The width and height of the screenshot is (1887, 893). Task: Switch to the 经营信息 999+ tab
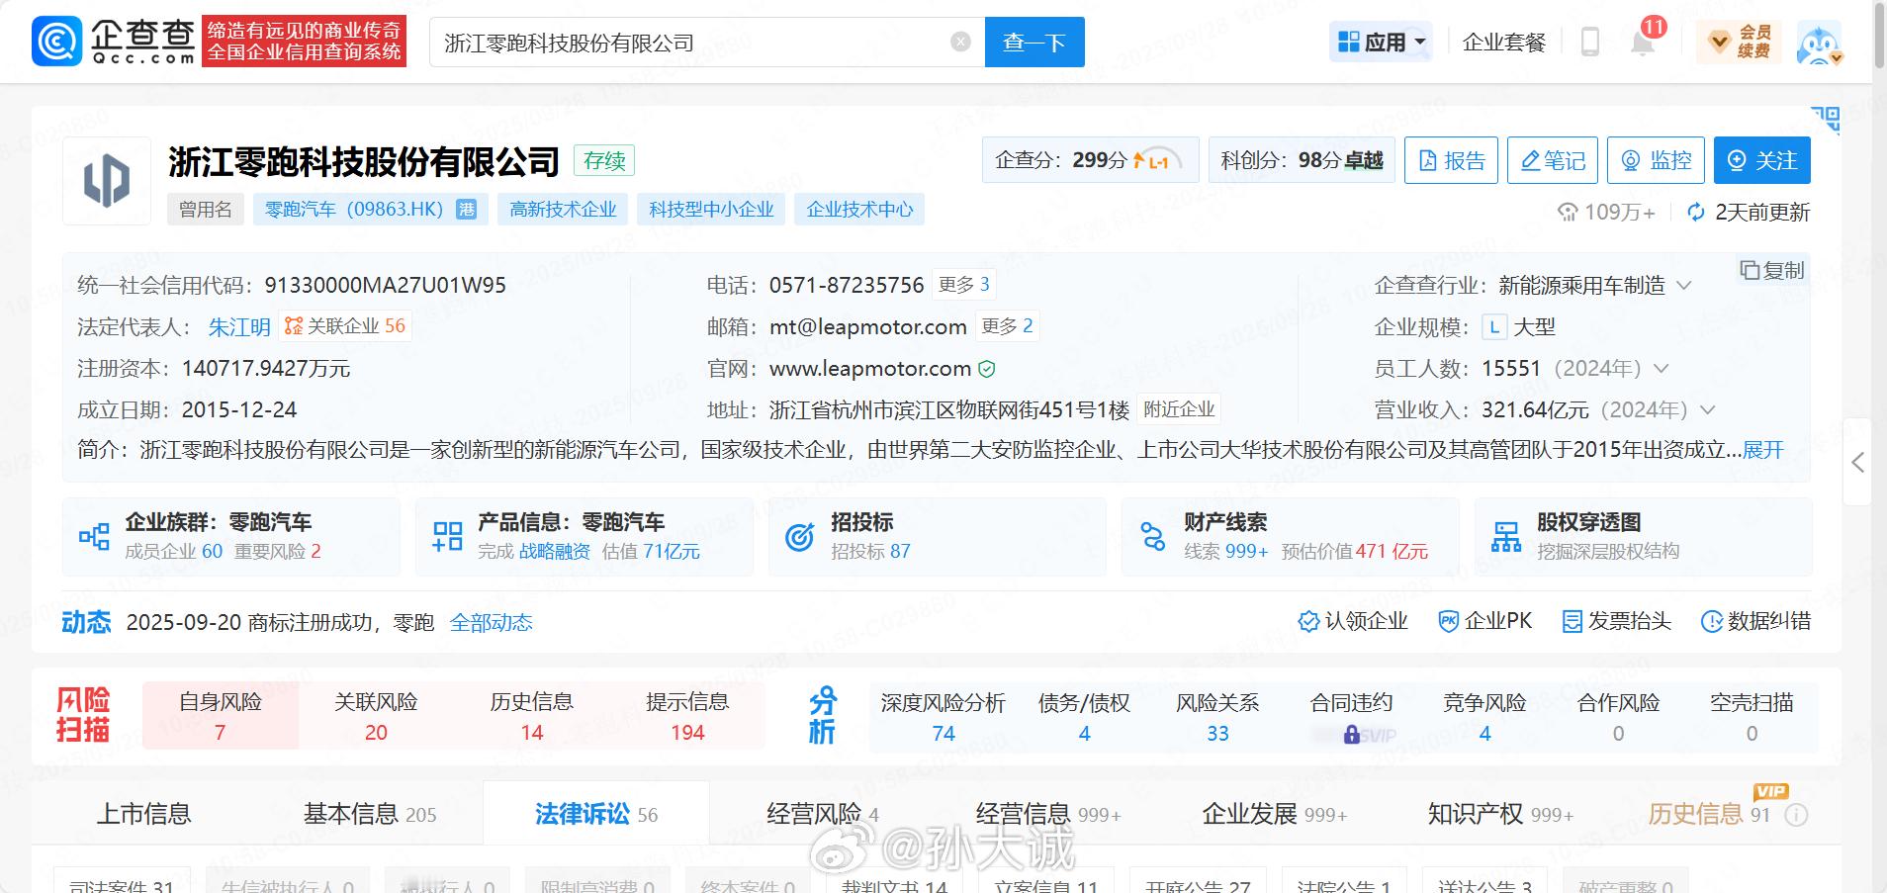[1048, 814]
